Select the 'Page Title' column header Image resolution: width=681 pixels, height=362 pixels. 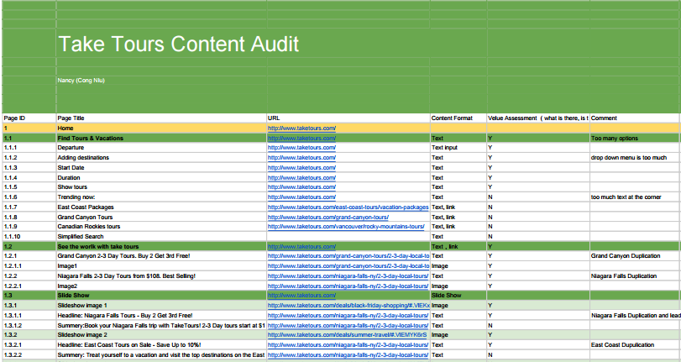pyautogui.click(x=161, y=118)
